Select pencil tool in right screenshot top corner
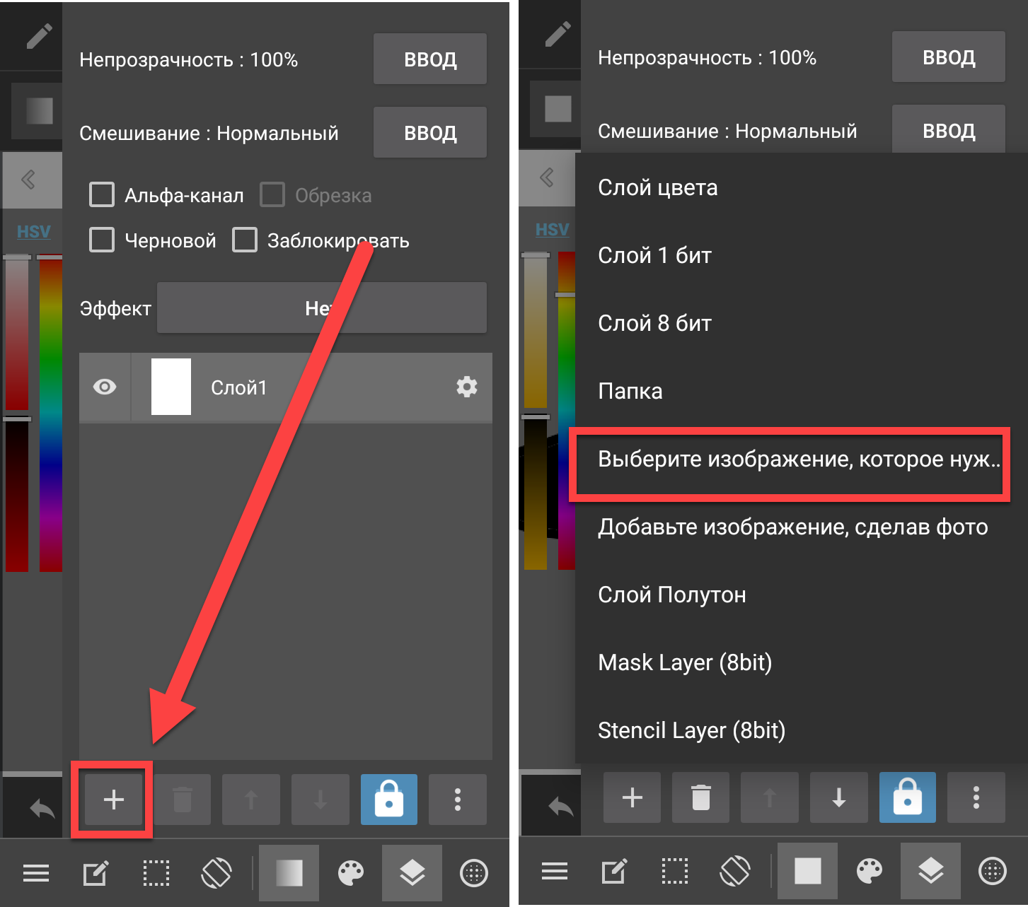Image resolution: width=1028 pixels, height=907 pixels. 558,34
